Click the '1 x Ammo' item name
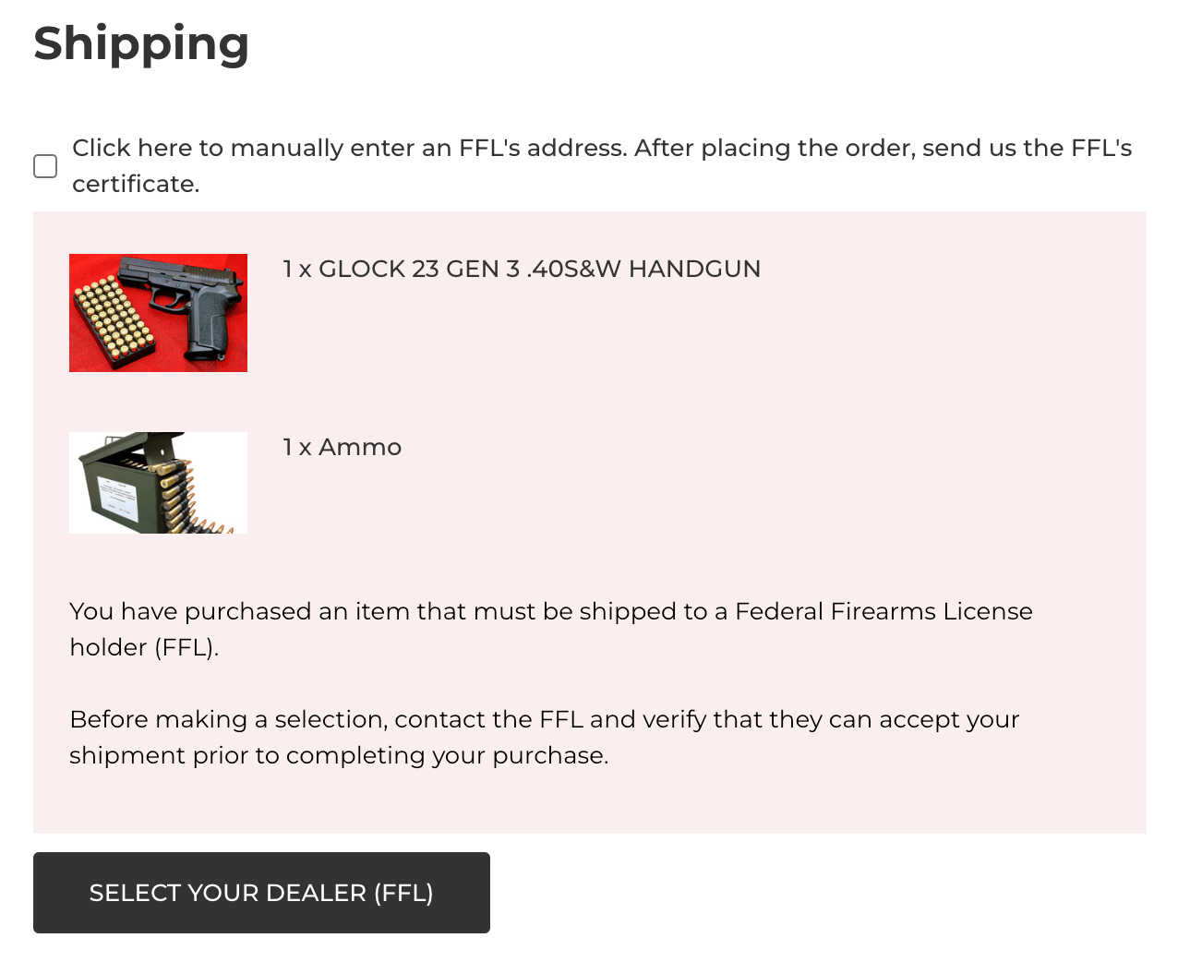The width and height of the screenshot is (1202, 962). click(x=343, y=448)
